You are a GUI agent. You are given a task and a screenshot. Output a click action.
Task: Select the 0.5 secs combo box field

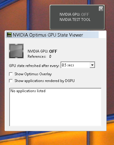point(78,65)
